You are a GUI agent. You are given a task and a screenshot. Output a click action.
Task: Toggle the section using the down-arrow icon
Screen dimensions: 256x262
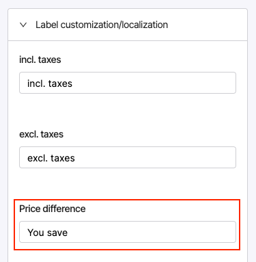click(x=23, y=25)
